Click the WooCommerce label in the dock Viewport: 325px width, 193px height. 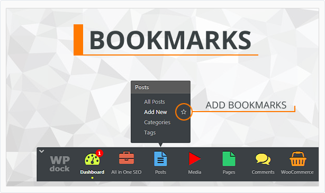click(x=297, y=172)
